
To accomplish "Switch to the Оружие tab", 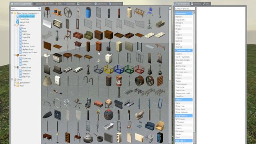I will click(x=38, y=4).
